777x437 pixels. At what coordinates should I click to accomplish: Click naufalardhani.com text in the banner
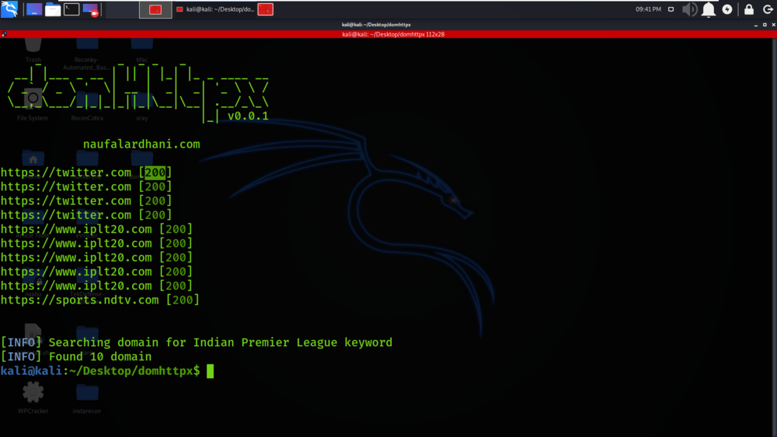141,144
